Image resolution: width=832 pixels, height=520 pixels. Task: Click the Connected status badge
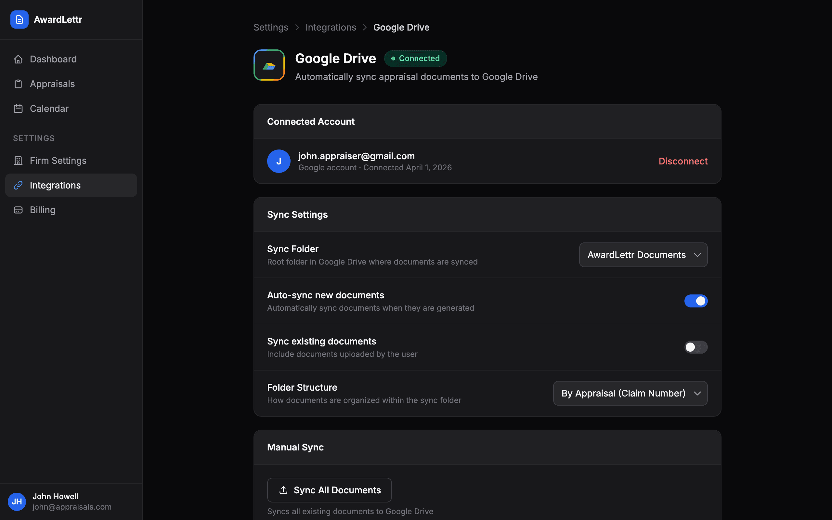tap(415, 58)
